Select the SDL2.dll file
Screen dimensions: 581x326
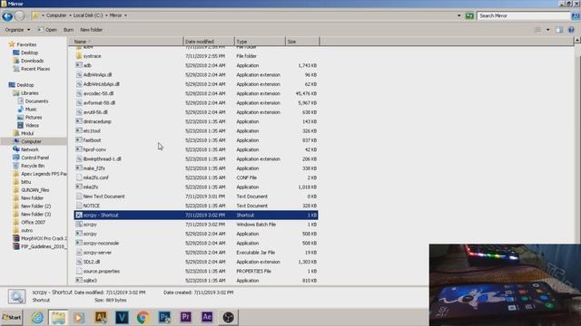92,262
